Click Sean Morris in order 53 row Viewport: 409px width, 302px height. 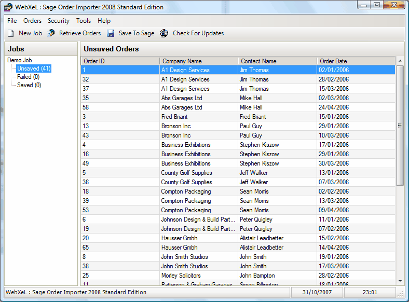coord(254,210)
